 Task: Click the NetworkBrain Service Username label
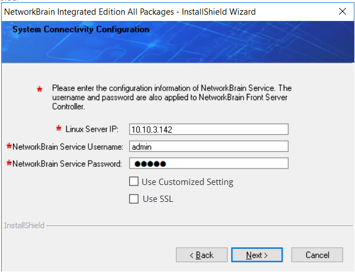[68, 146]
